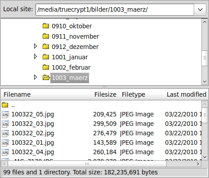
Task: Click the filesize 276,479
Action: point(105,133)
